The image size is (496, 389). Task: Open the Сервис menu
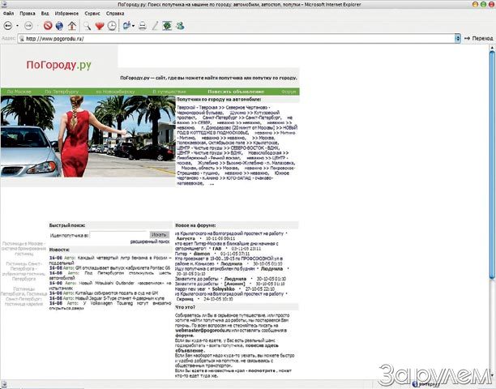click(x=92, y=14)
